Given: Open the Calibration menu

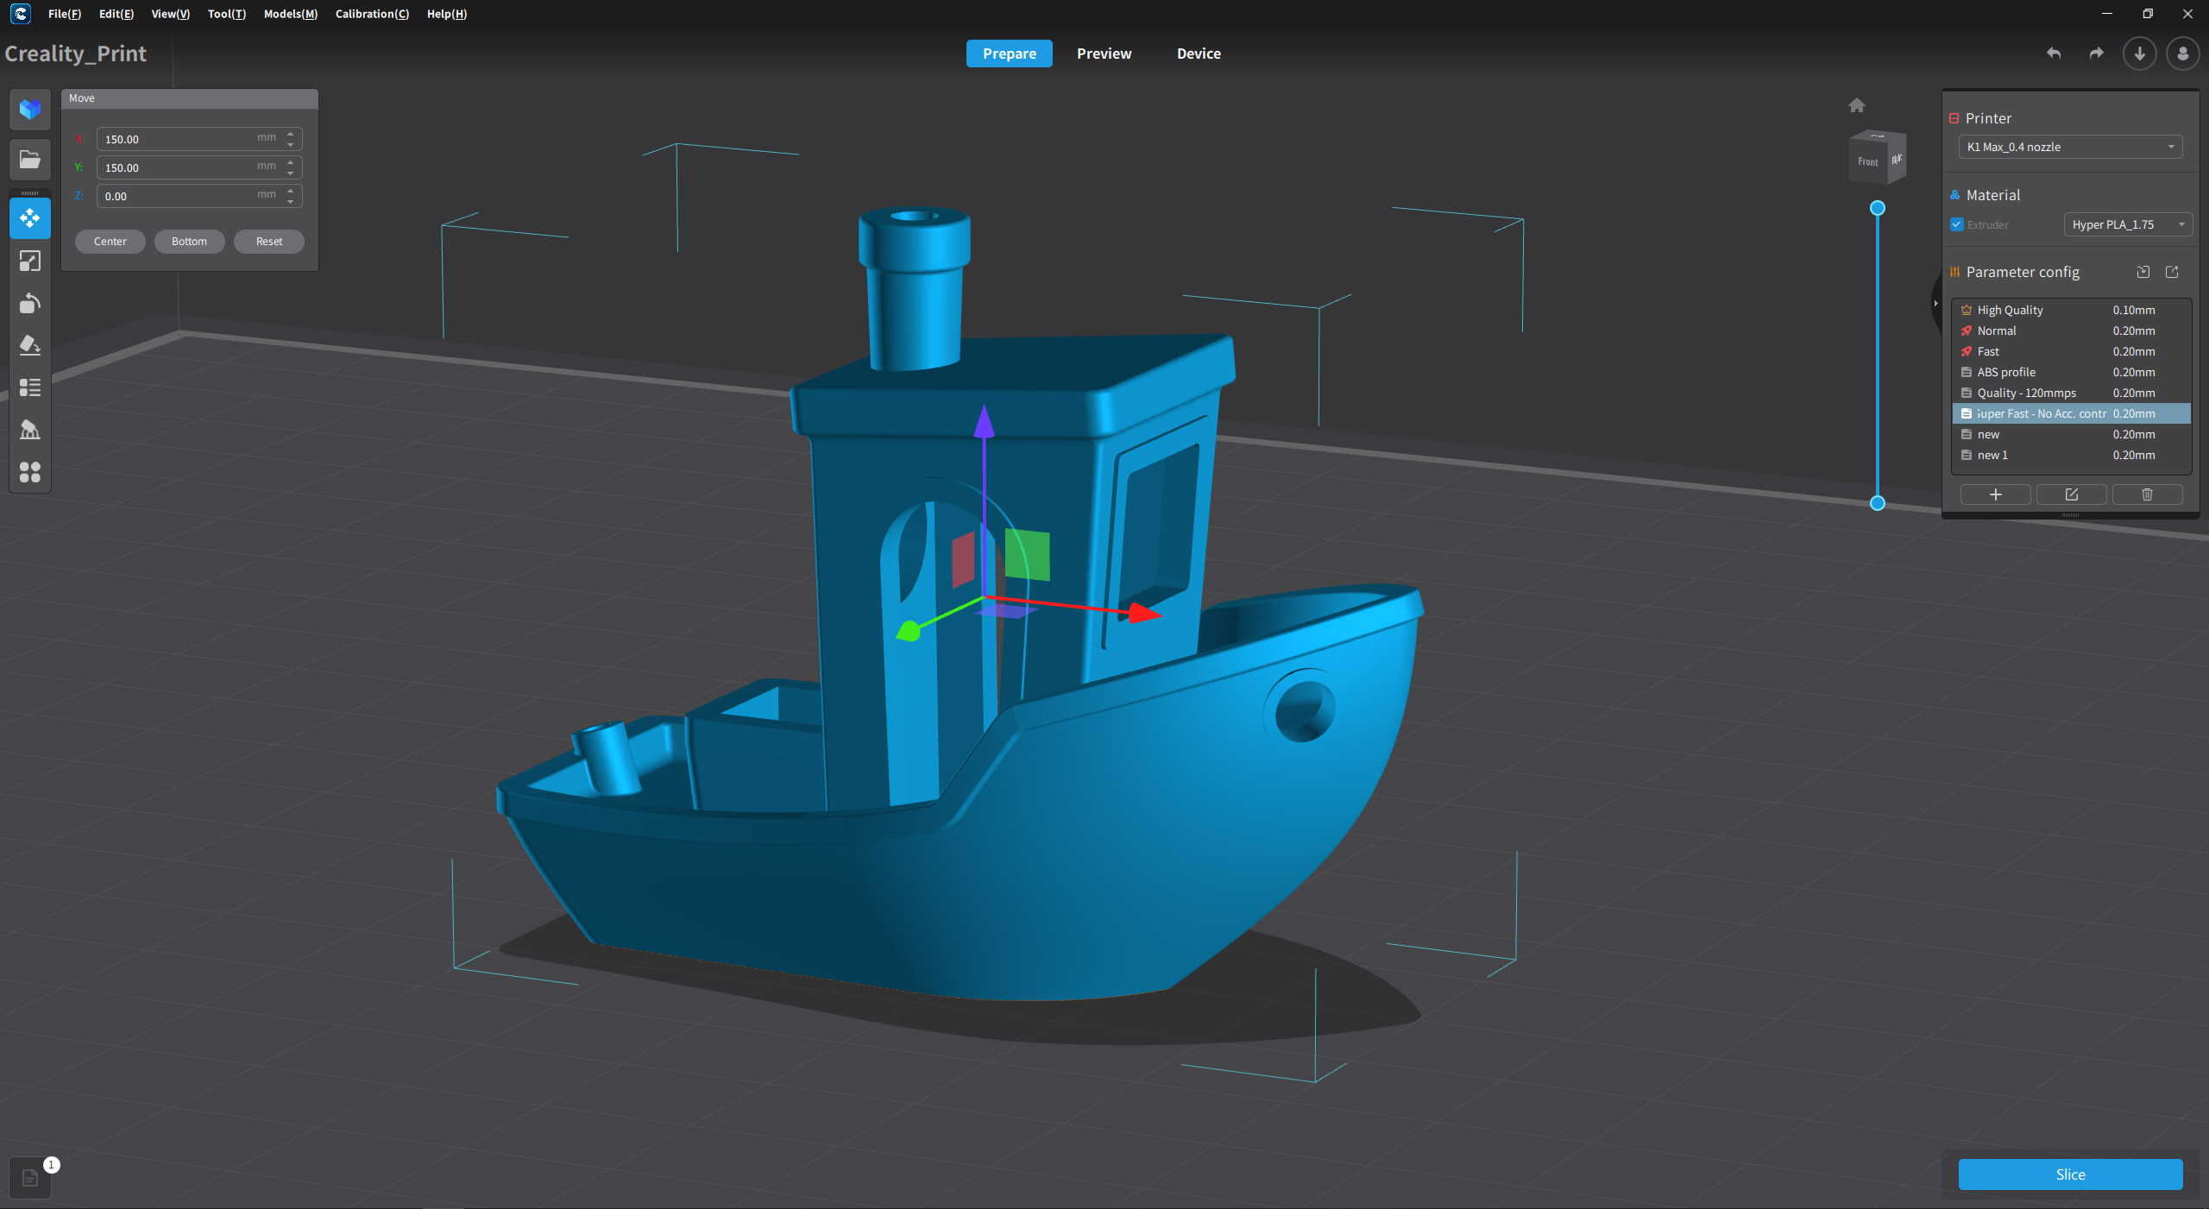Looking at the screenshot, I should (372, 14).
